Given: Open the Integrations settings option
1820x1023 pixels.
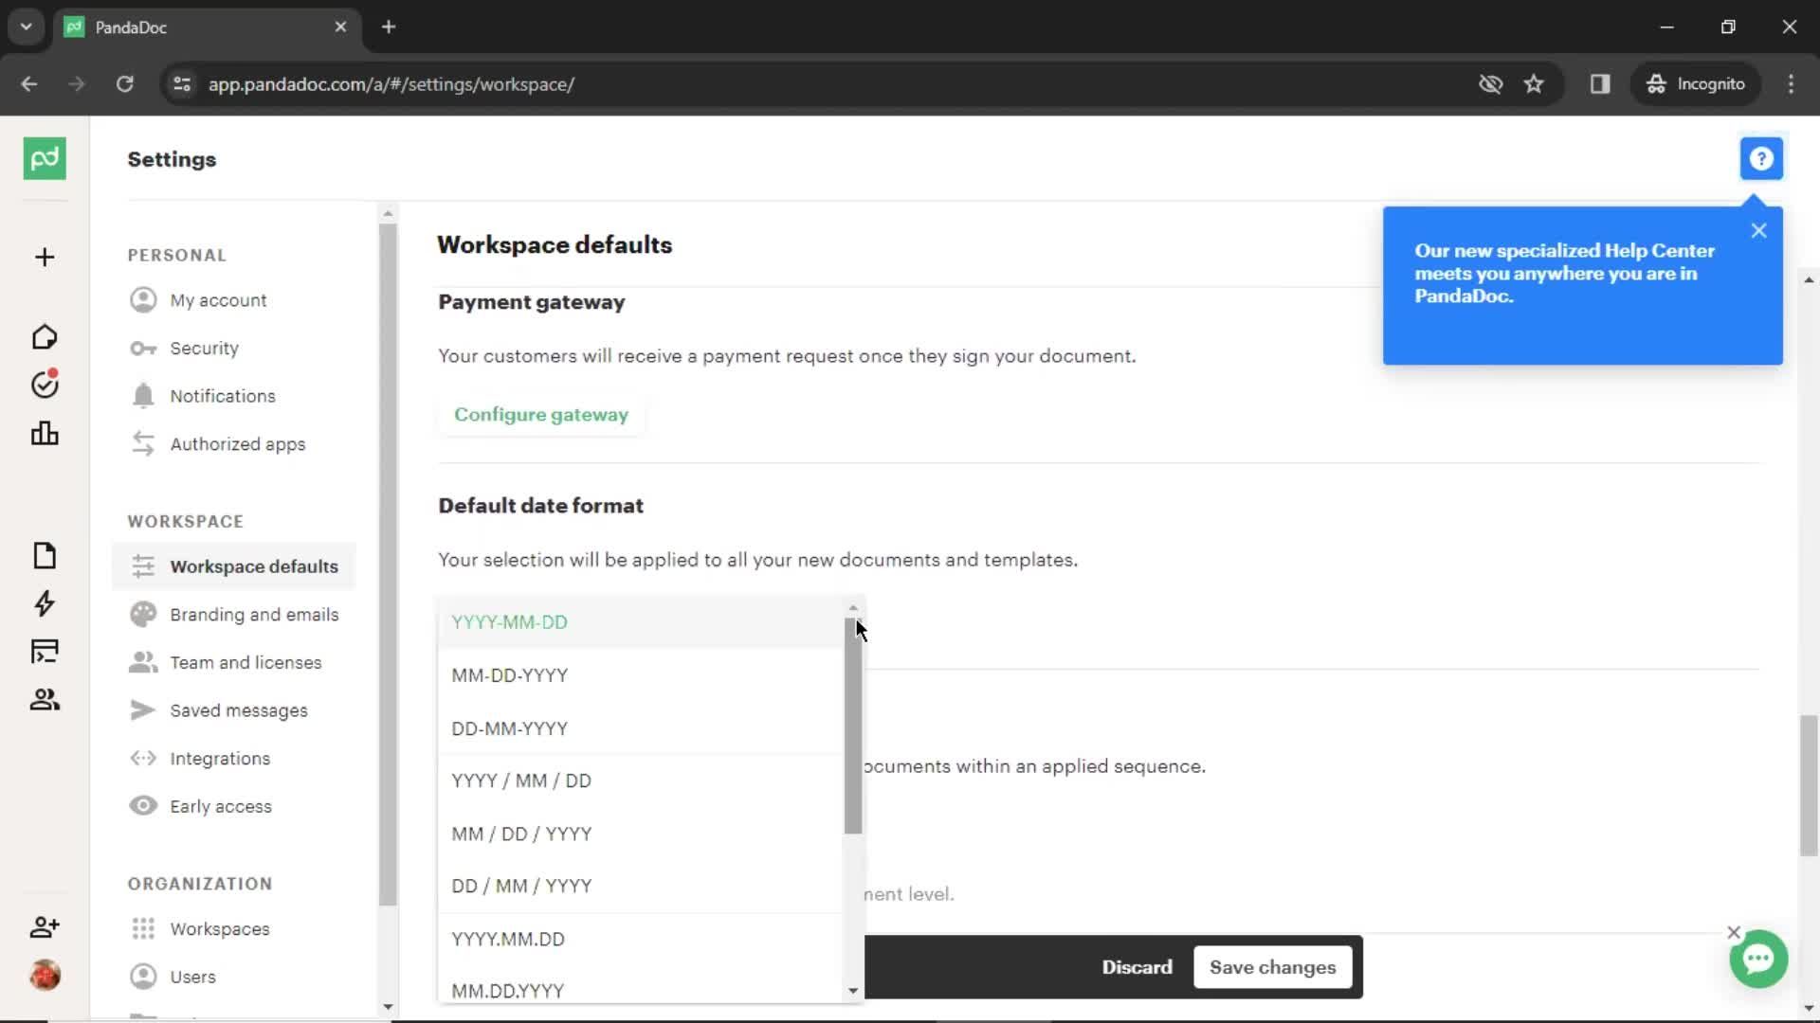Looking at the screenshot, I should coord(221,757).
